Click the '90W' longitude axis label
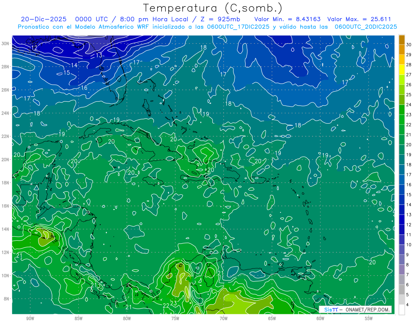Screen dimensions: 418x323 pyautogui.click(x=30, y=318)
